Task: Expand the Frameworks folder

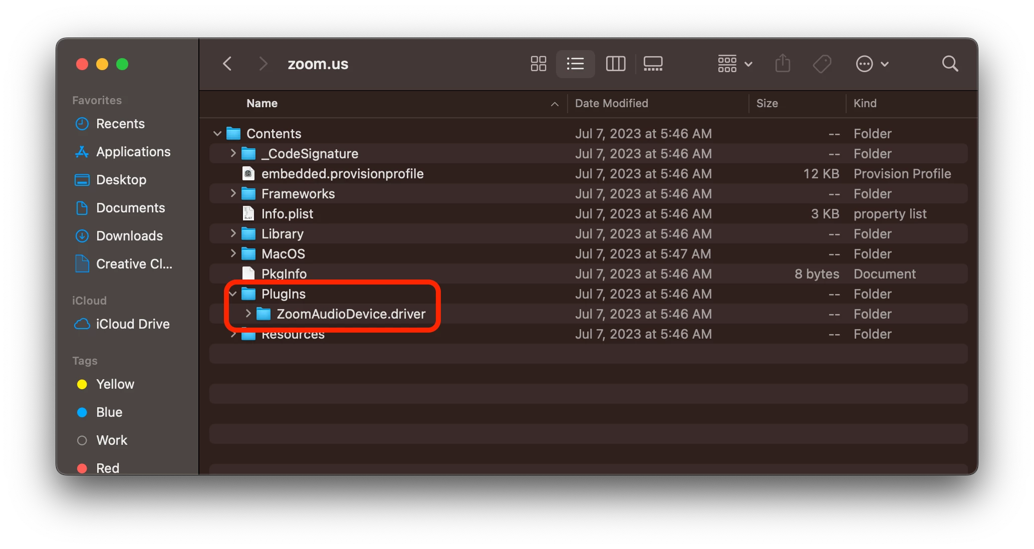Action: coord(233,193)
